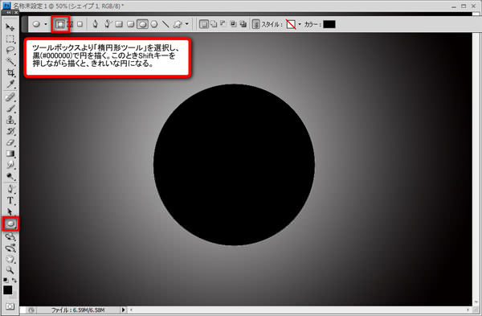Select the Gradient tool
Image resolution: width=482 pixels, height=316 pixels.
[10, 154]
